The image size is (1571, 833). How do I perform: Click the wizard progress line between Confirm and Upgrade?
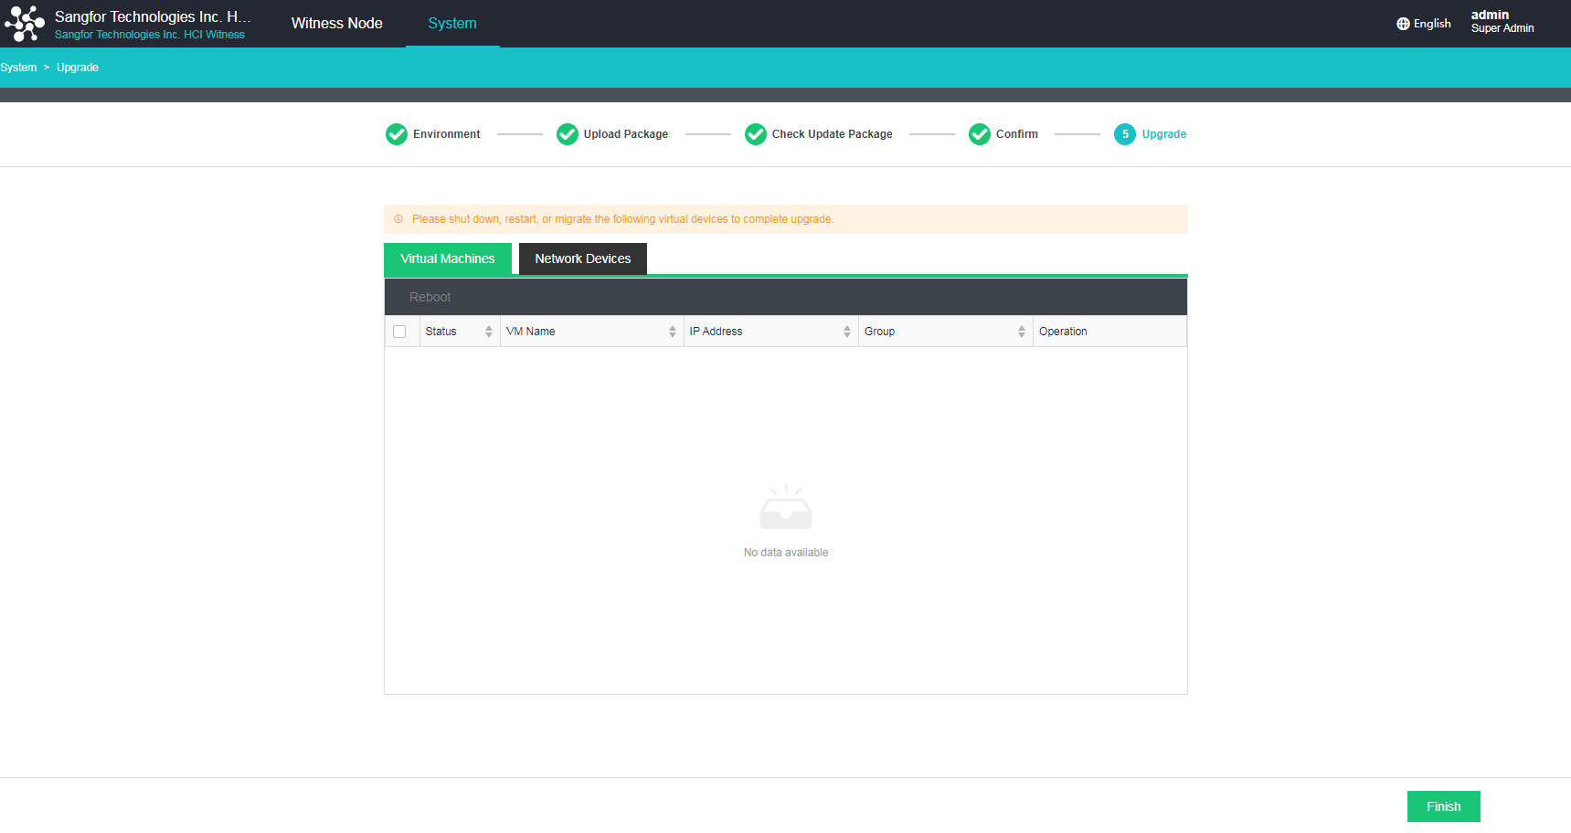(x=1077, y=134)
